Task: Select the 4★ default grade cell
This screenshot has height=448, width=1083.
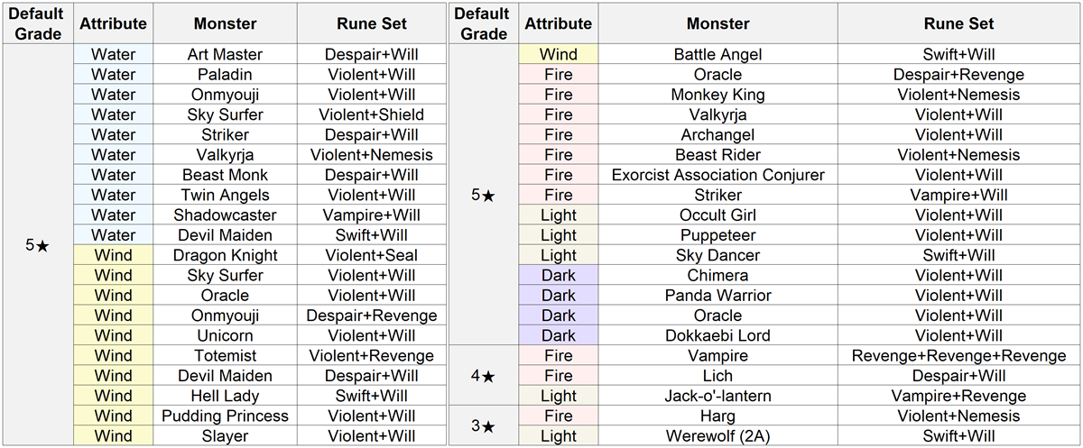Action: (485, 376)
